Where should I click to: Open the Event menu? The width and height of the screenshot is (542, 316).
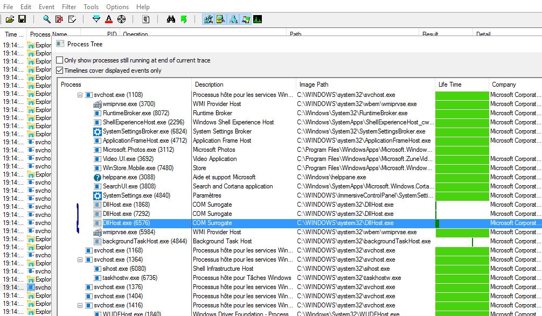point(47,7)
